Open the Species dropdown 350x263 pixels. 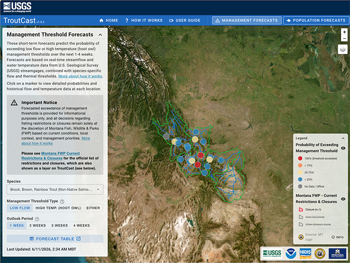pyautogui.click(x=55, y=189)
